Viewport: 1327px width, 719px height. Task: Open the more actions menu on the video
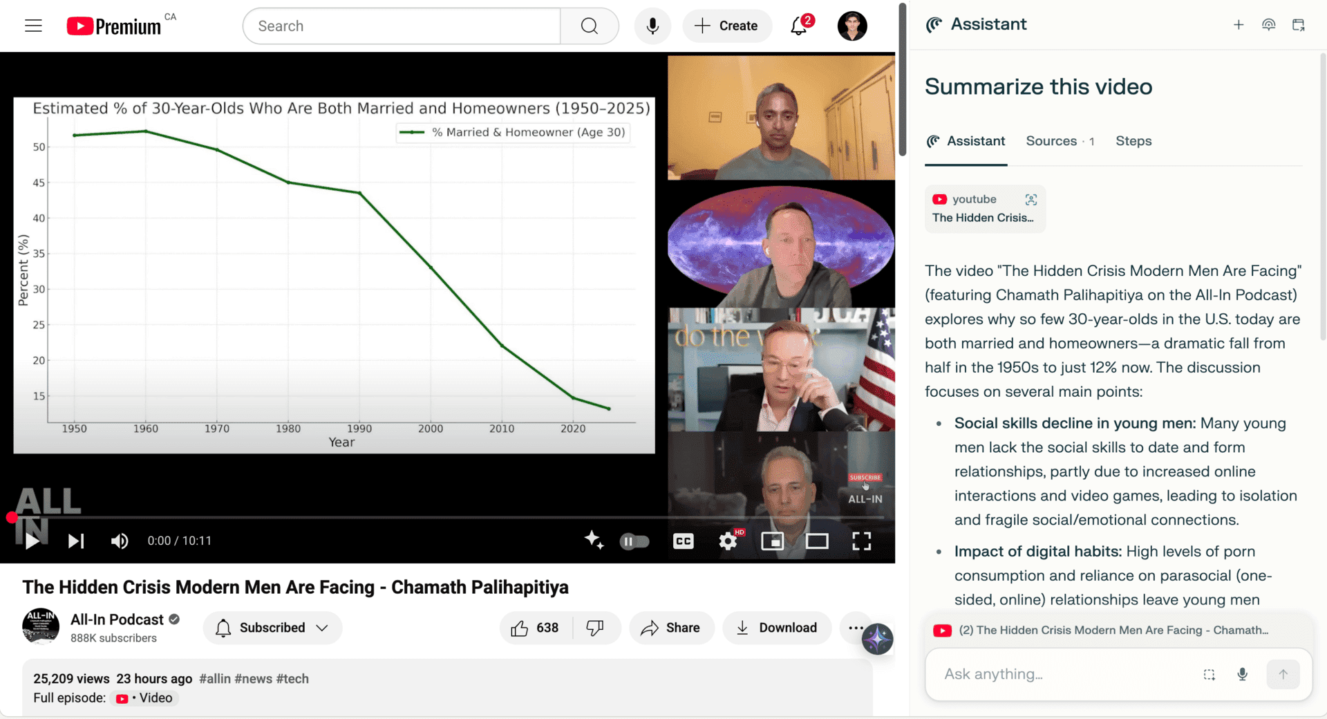click(856, 628)
